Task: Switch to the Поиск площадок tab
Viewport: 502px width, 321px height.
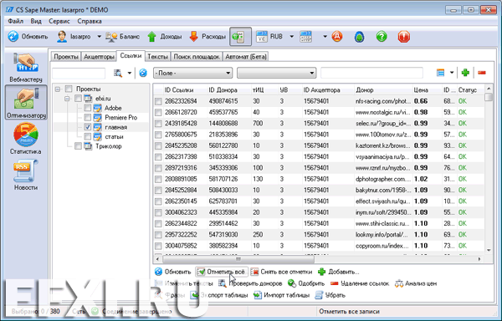Action: [x=197, y=57]
